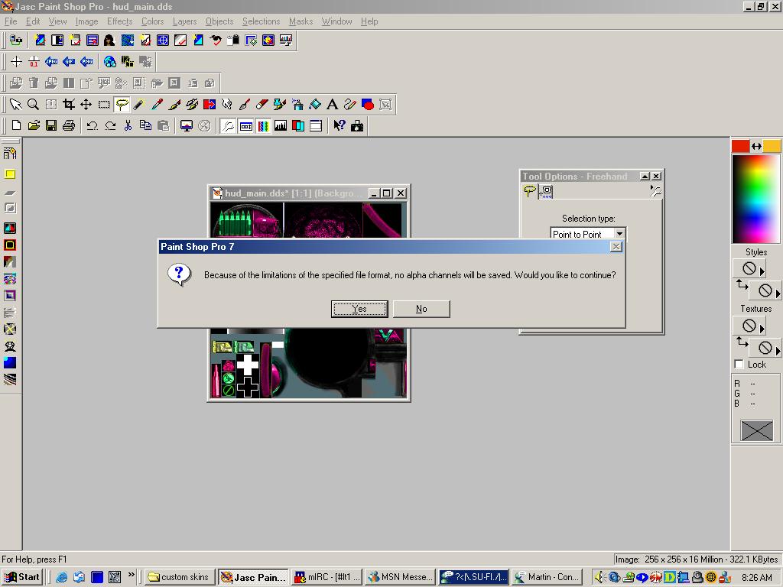This screenshot has width=783, height=587.
Task: Click No in the Paint Shop Pro dialog
Action: pos(421,309)
